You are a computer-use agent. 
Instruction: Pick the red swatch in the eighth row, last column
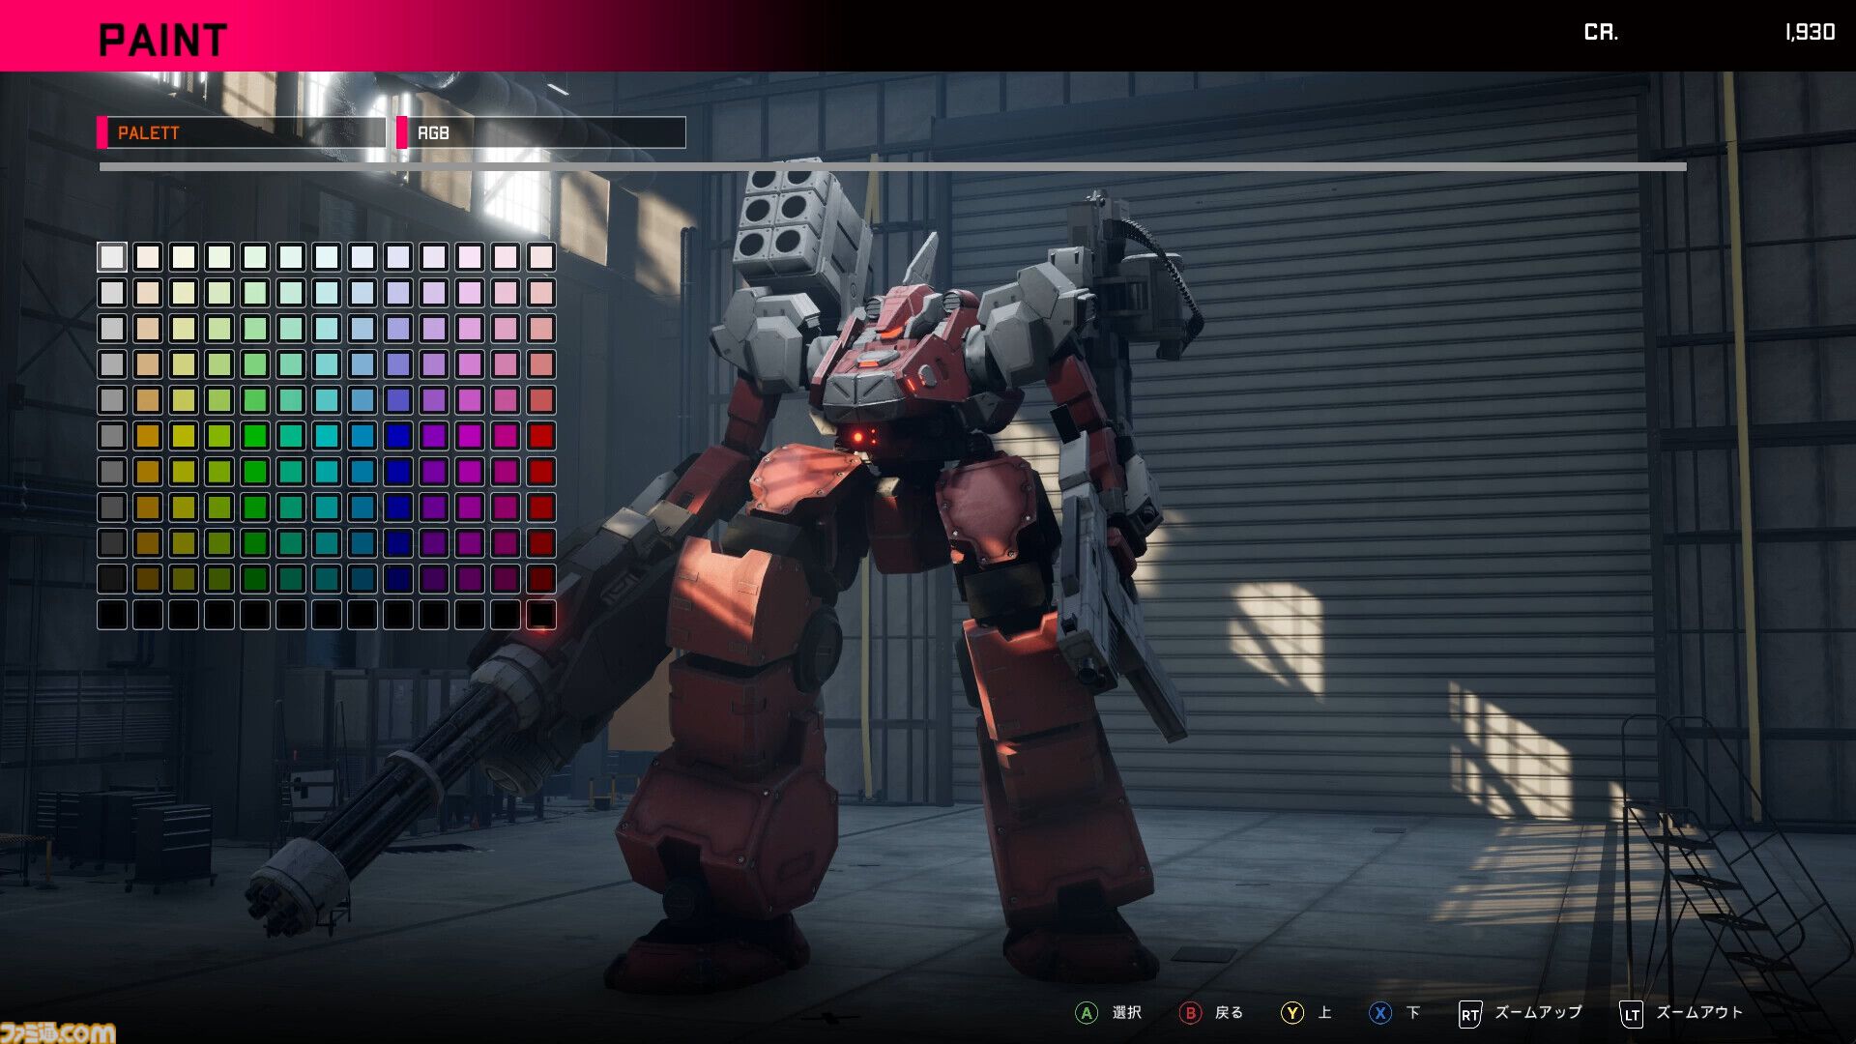[x=541, y=507]
